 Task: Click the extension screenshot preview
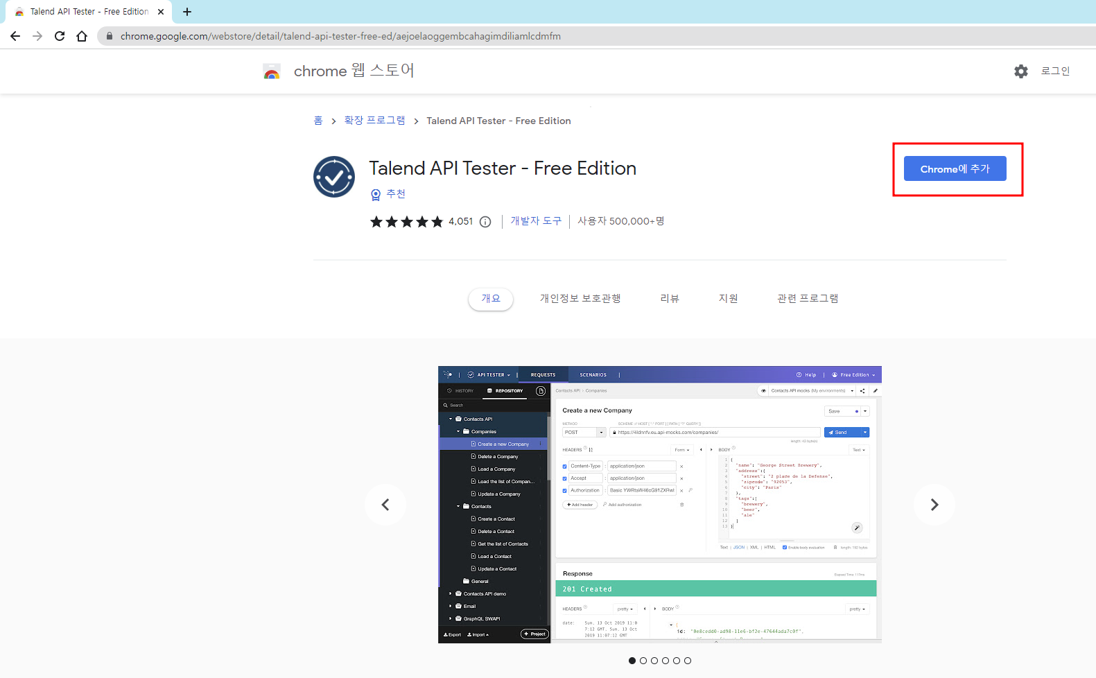(x=660, y=505)
